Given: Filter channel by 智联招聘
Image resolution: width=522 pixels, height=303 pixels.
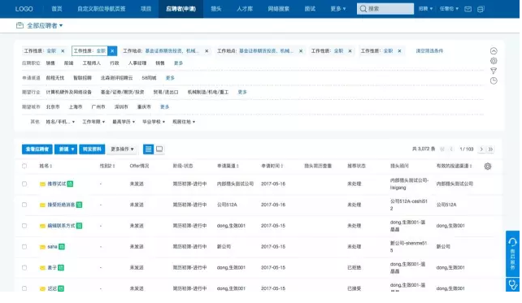Looking at the screenshot, I should [x=83, y=79].
